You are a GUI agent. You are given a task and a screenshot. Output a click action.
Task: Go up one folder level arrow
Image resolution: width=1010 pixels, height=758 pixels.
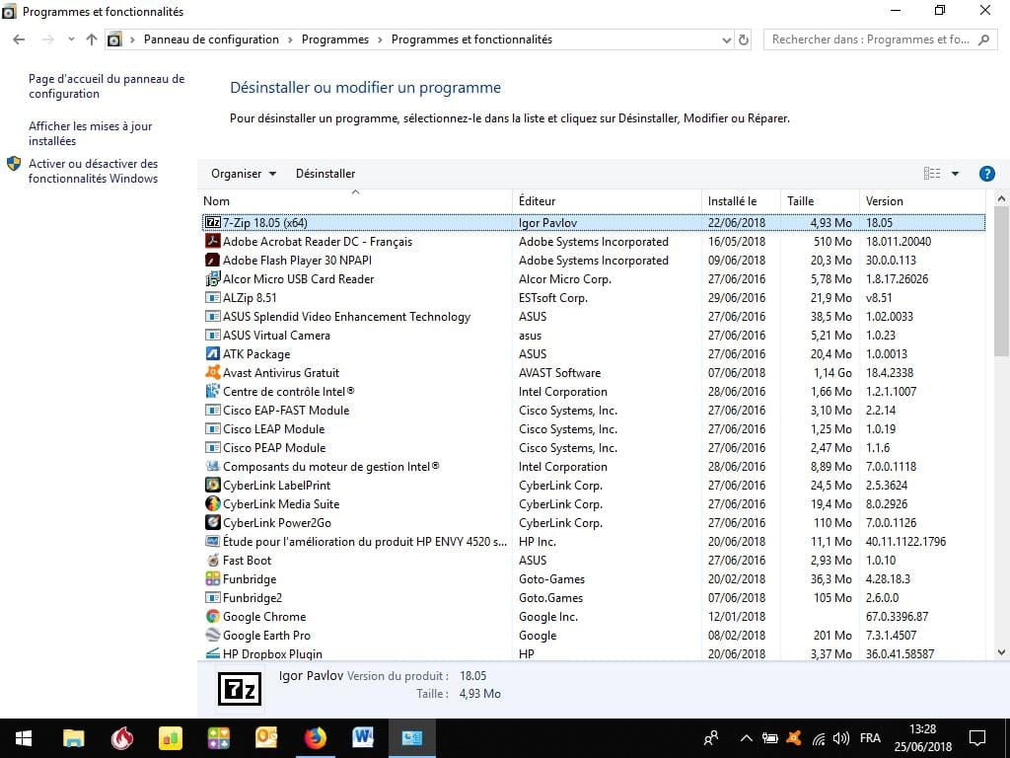(x=92, y=39)
